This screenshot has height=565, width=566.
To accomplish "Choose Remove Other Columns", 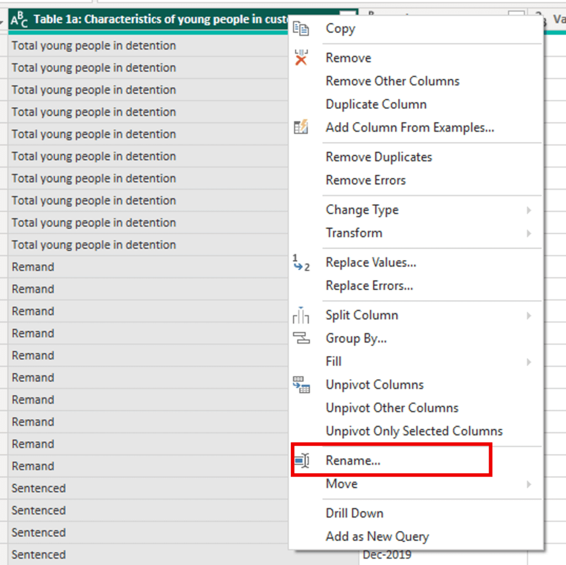I will [392, 81].
